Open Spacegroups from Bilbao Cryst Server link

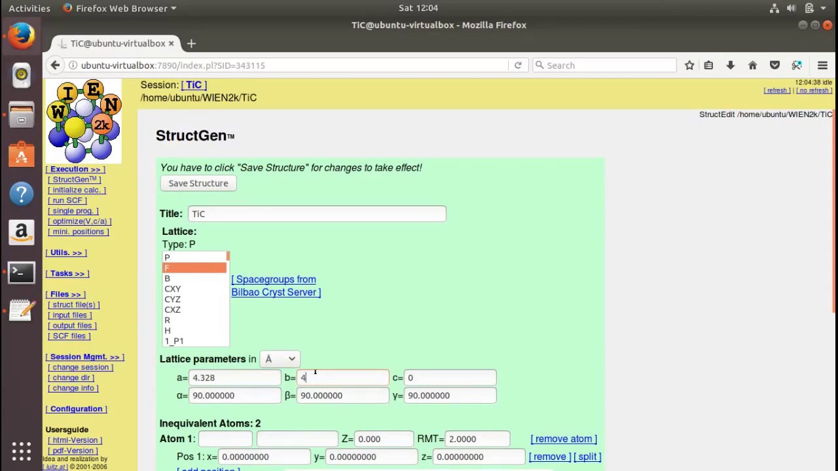coord(276,286)
